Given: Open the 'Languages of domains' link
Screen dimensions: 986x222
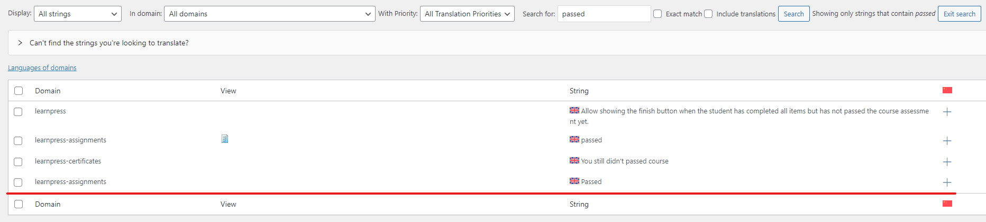Looking at the screenshot, I should 42,67.
